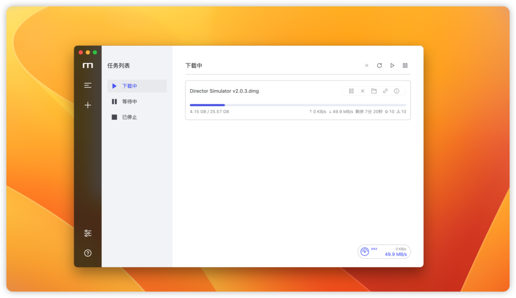Click the MAX speed limit gauge
516x298 pixels.
pyautogui.click(x=364, y=251)
